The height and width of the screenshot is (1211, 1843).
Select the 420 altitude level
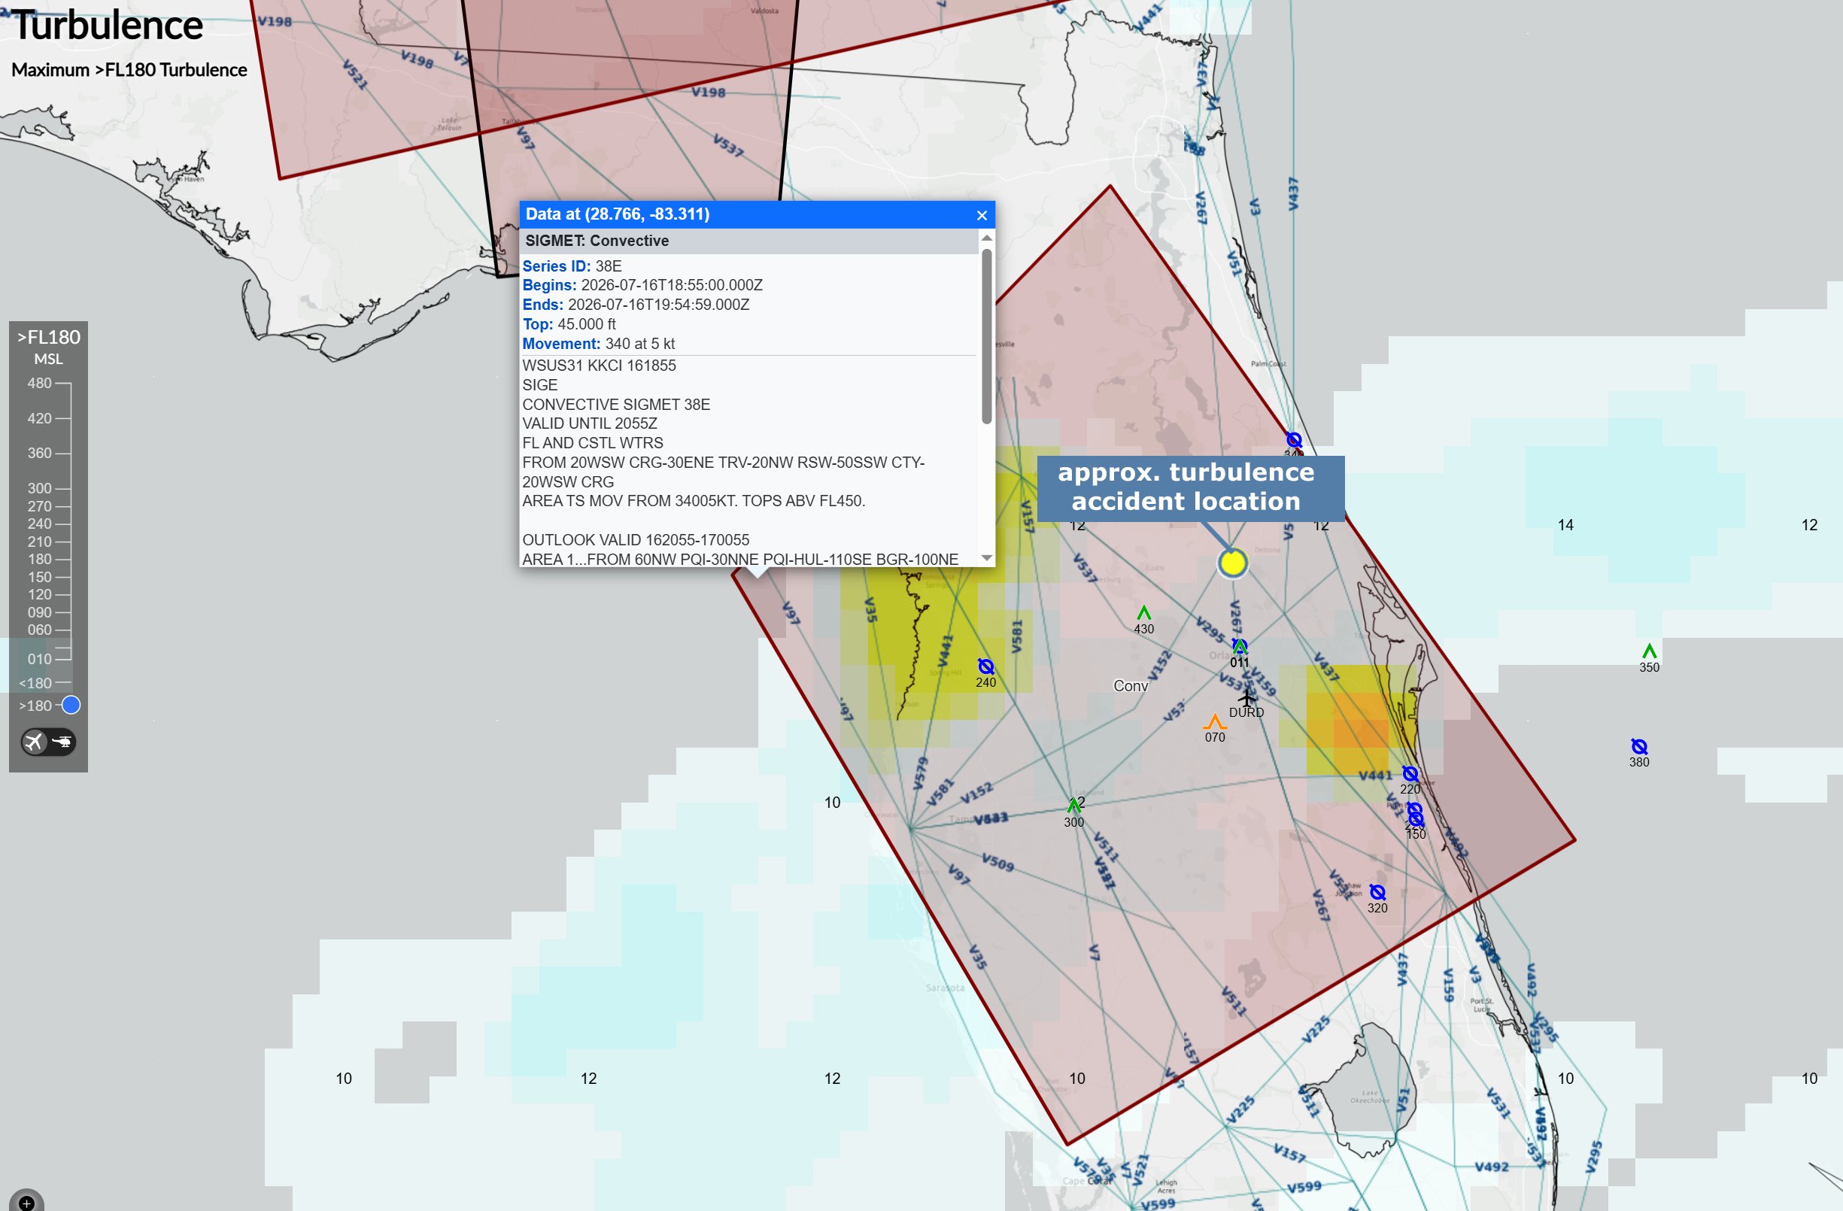point(39,418)
